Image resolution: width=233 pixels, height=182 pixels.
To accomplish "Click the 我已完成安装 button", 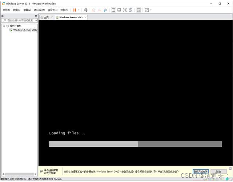I will (201, 171).
